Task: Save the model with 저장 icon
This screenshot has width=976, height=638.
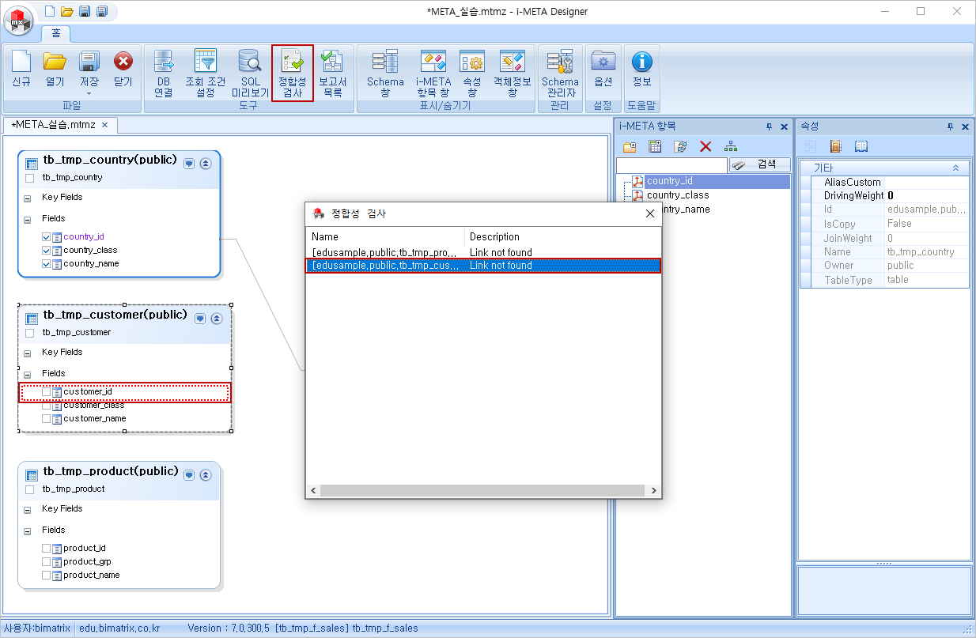Action: click(x=89, y=62)
